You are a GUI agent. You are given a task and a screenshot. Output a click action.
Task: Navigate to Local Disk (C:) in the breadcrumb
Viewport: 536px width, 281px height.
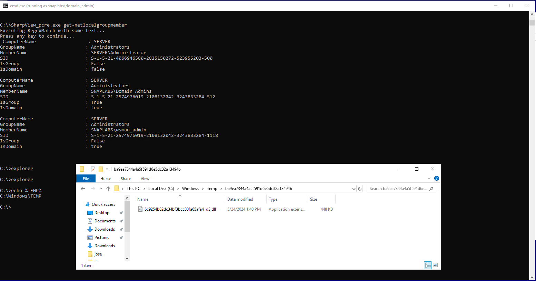(x=161, y=189)
